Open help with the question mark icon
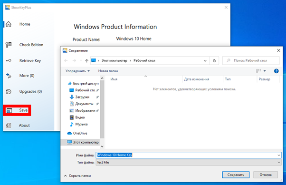Screen dimensions: 286x185 coord(276,71)
